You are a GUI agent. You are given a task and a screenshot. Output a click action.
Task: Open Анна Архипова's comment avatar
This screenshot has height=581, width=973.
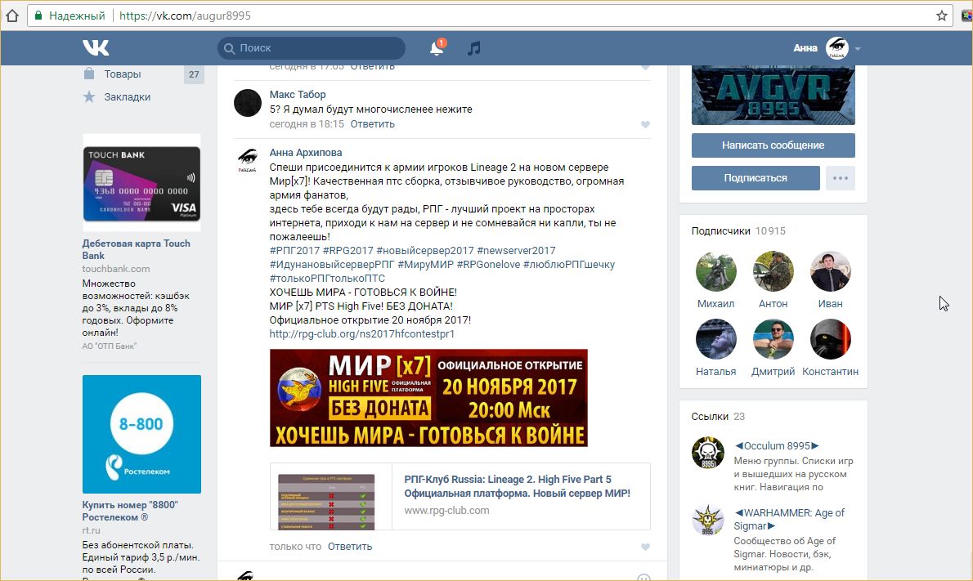(248, 161)
